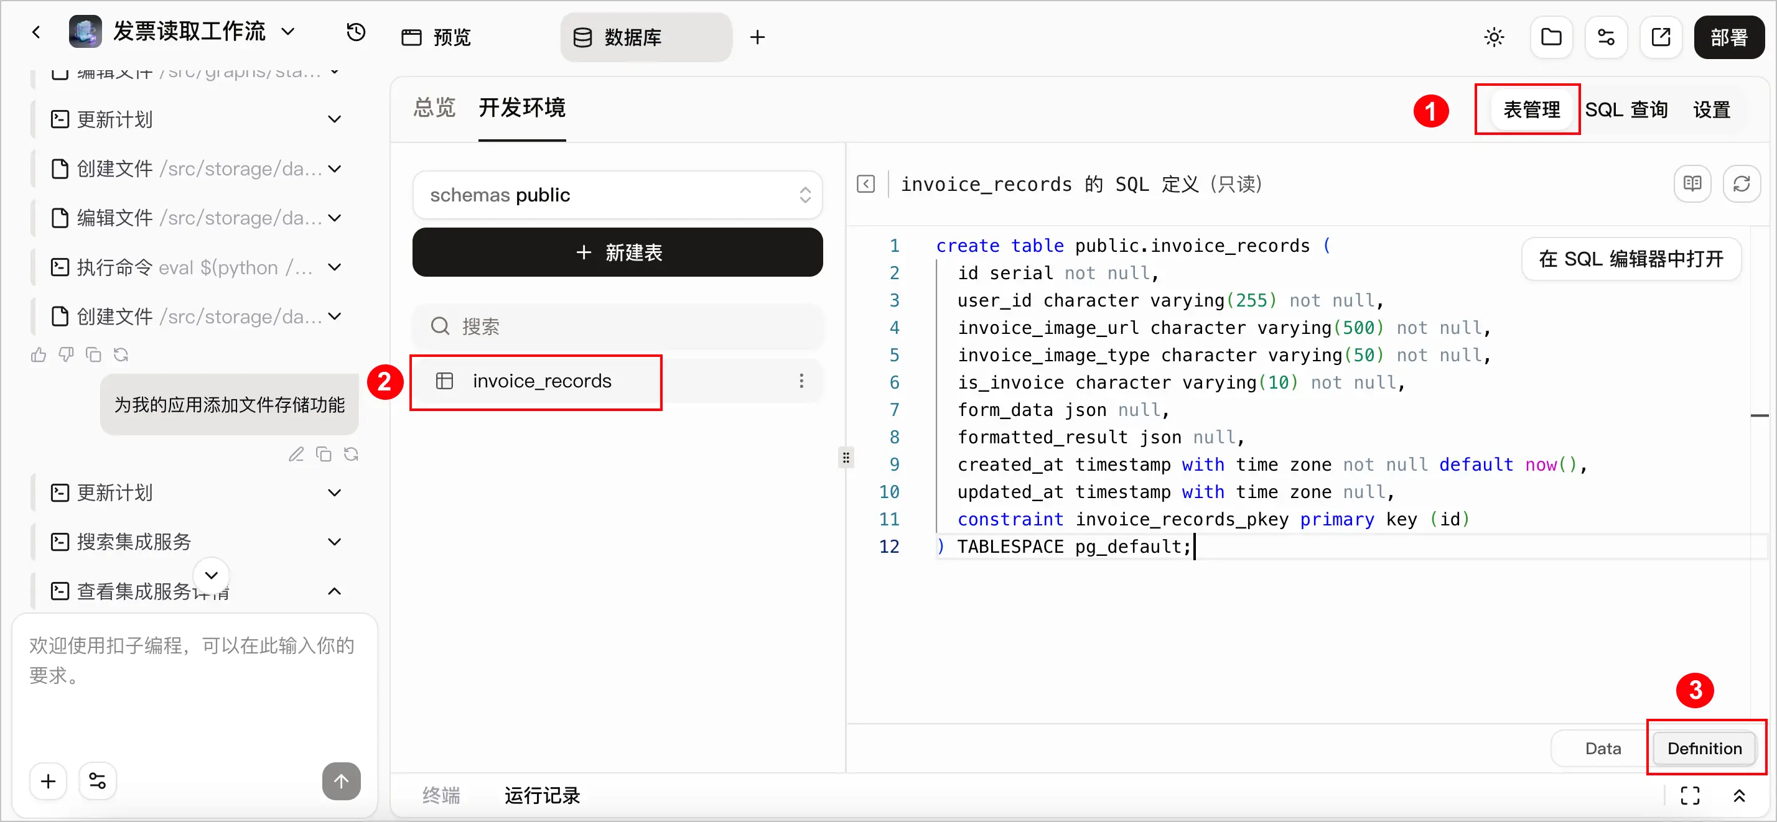Click the 新建表 button

pyautogui.click(x=617, y=252)
